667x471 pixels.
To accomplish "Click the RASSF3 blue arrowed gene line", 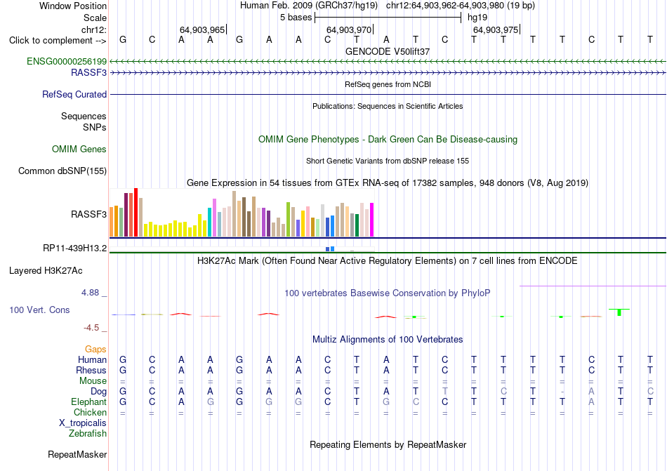I will [388, 73].
